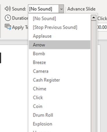This screenshot has width=107, height=132.
Task: Select the highlighted Arrow sound
Action: (x=60, y=45)
